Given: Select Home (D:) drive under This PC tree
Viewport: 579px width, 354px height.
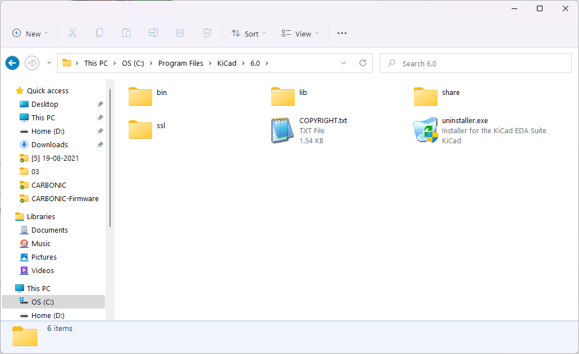Looking at the screenshot, I should pyautogui.click(x=48, y=316).
